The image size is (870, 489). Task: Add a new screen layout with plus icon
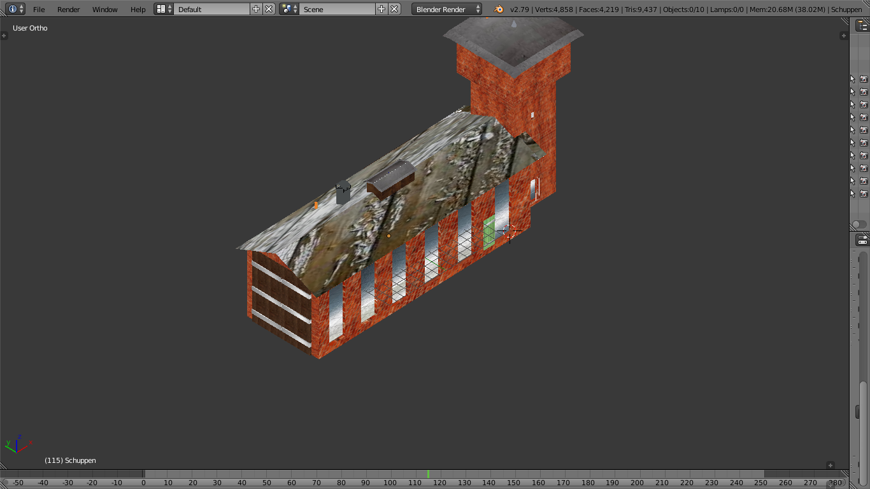[256, 9]
